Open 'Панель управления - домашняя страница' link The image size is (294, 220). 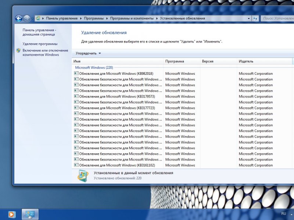point(39,32)
